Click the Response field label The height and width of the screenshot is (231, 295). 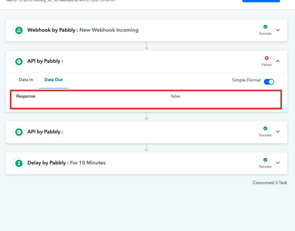point(26,96)
